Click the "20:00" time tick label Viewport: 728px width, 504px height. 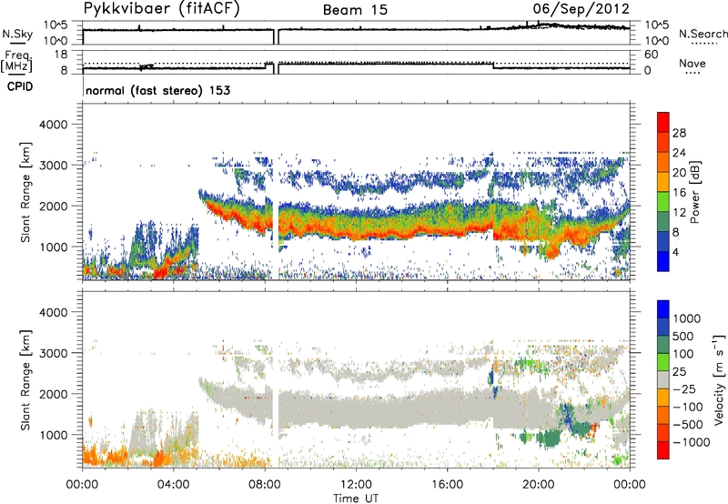(x=538, y=485)
